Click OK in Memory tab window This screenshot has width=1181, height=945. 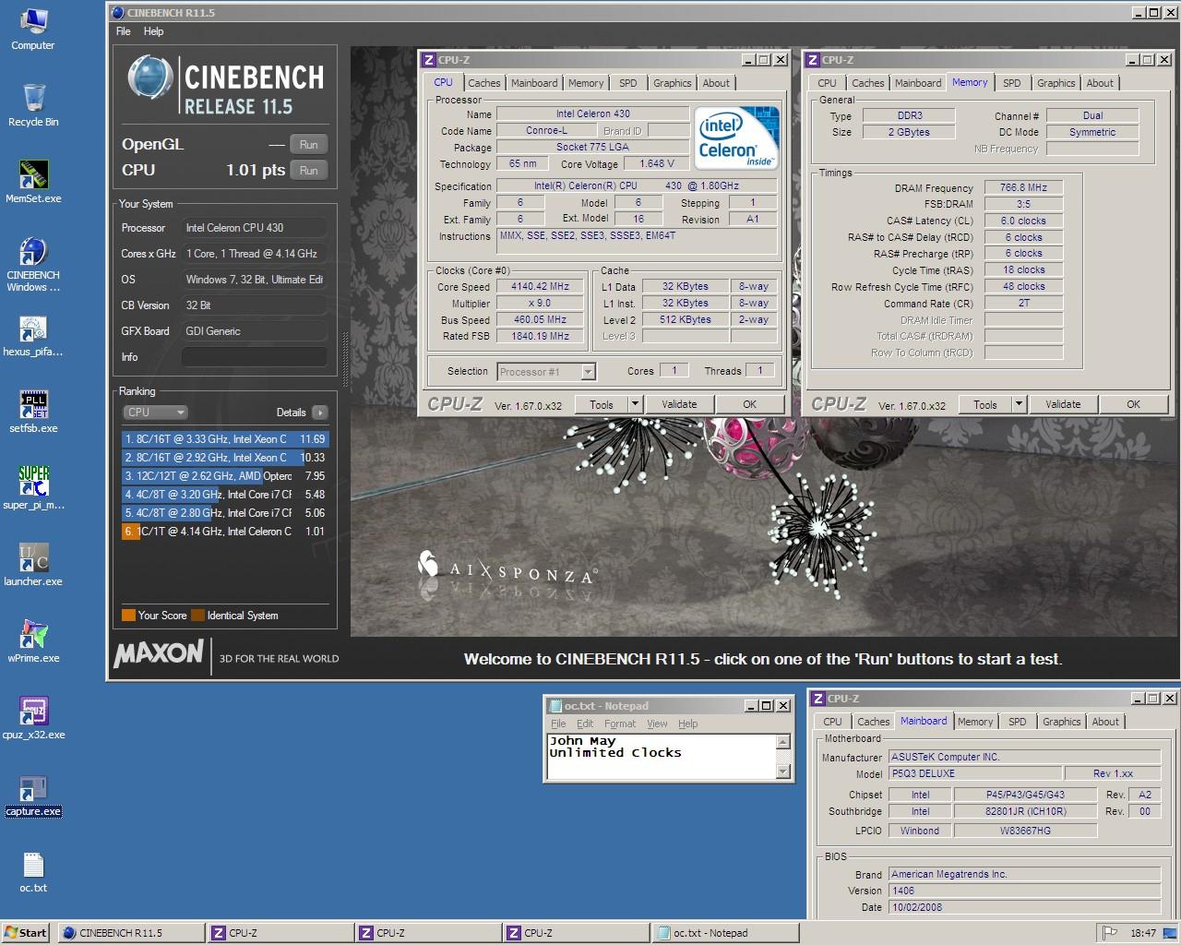(1133, 404)
